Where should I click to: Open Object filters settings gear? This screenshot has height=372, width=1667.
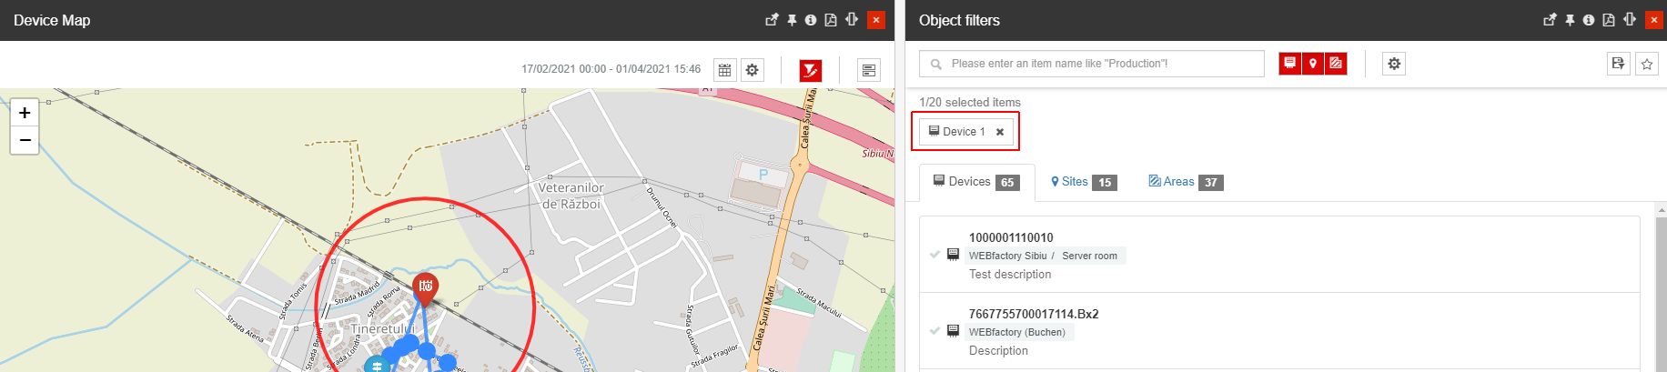[x=1394, y=64]
